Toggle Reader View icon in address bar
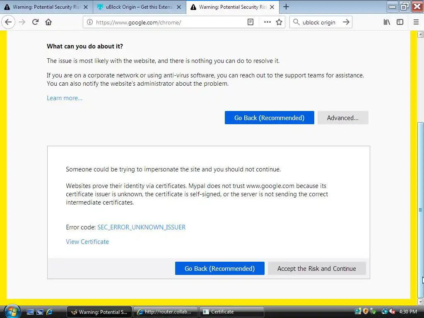Screen dimensions: 424x318 pos(251,22)
